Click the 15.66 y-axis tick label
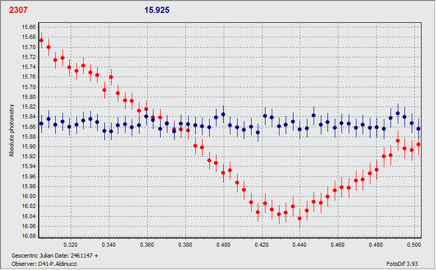The width and height of the screenshot is (436, 270). (x=29, y=27)
